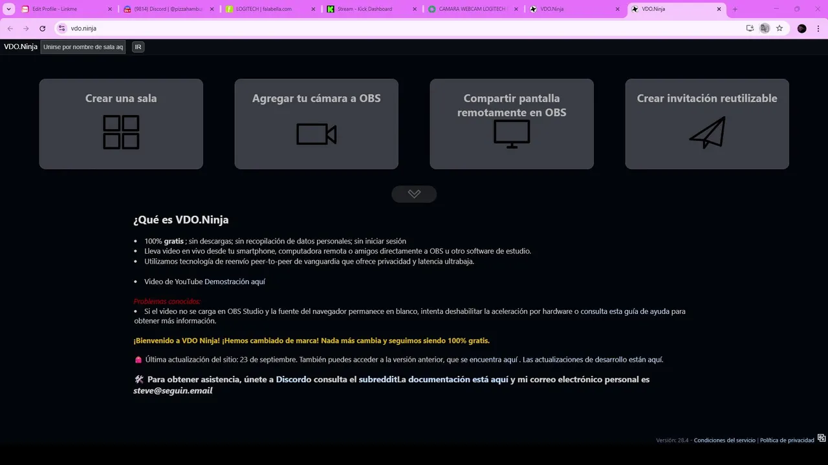Viewport: 828px width, 465px height.
Task: Open the Crear invitación reutilizable card
Action: [x=707, y=124]
